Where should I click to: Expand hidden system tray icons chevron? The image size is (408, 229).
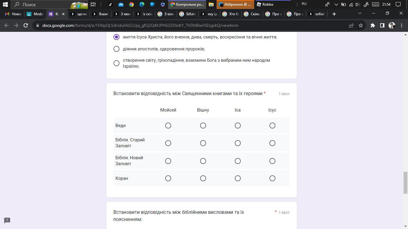coord(336,4)
